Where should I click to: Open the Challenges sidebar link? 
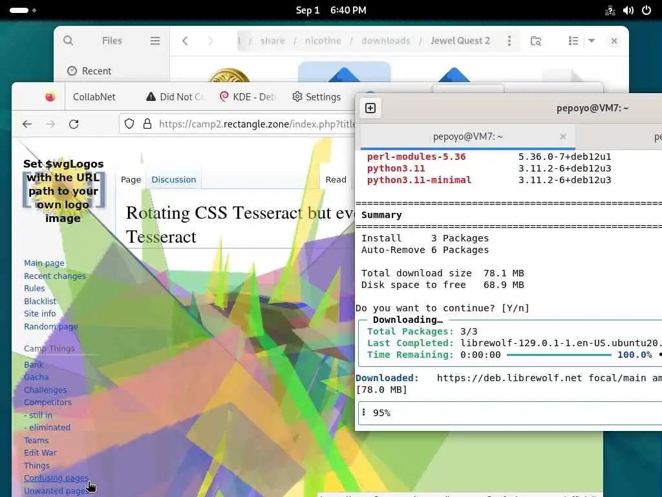45,390
